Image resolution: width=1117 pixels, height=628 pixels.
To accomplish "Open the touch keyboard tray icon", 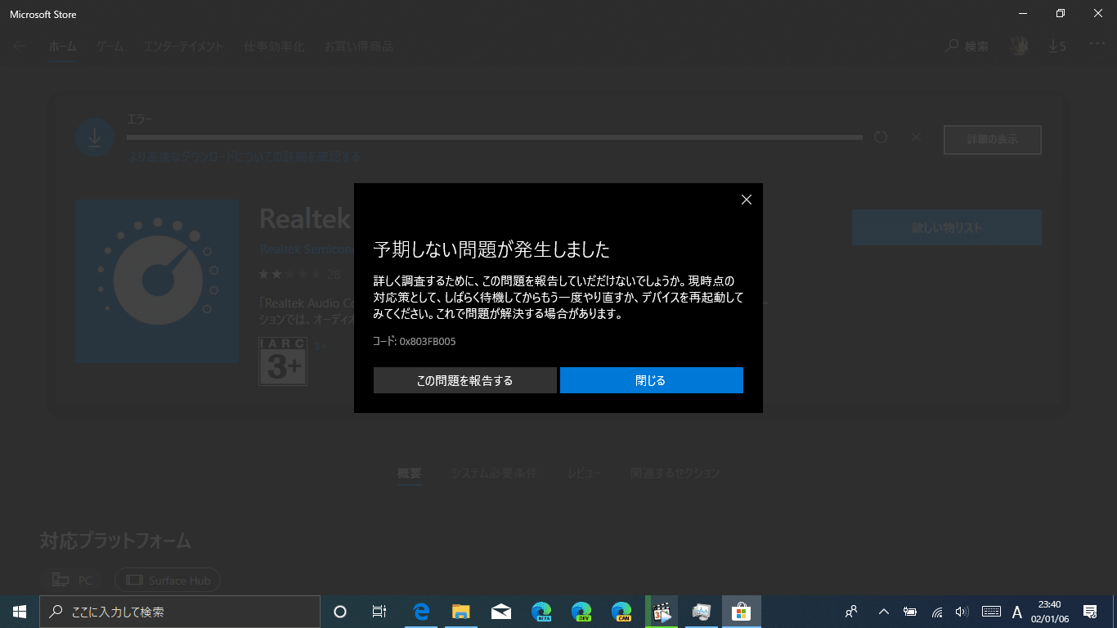I will (991, 612).
